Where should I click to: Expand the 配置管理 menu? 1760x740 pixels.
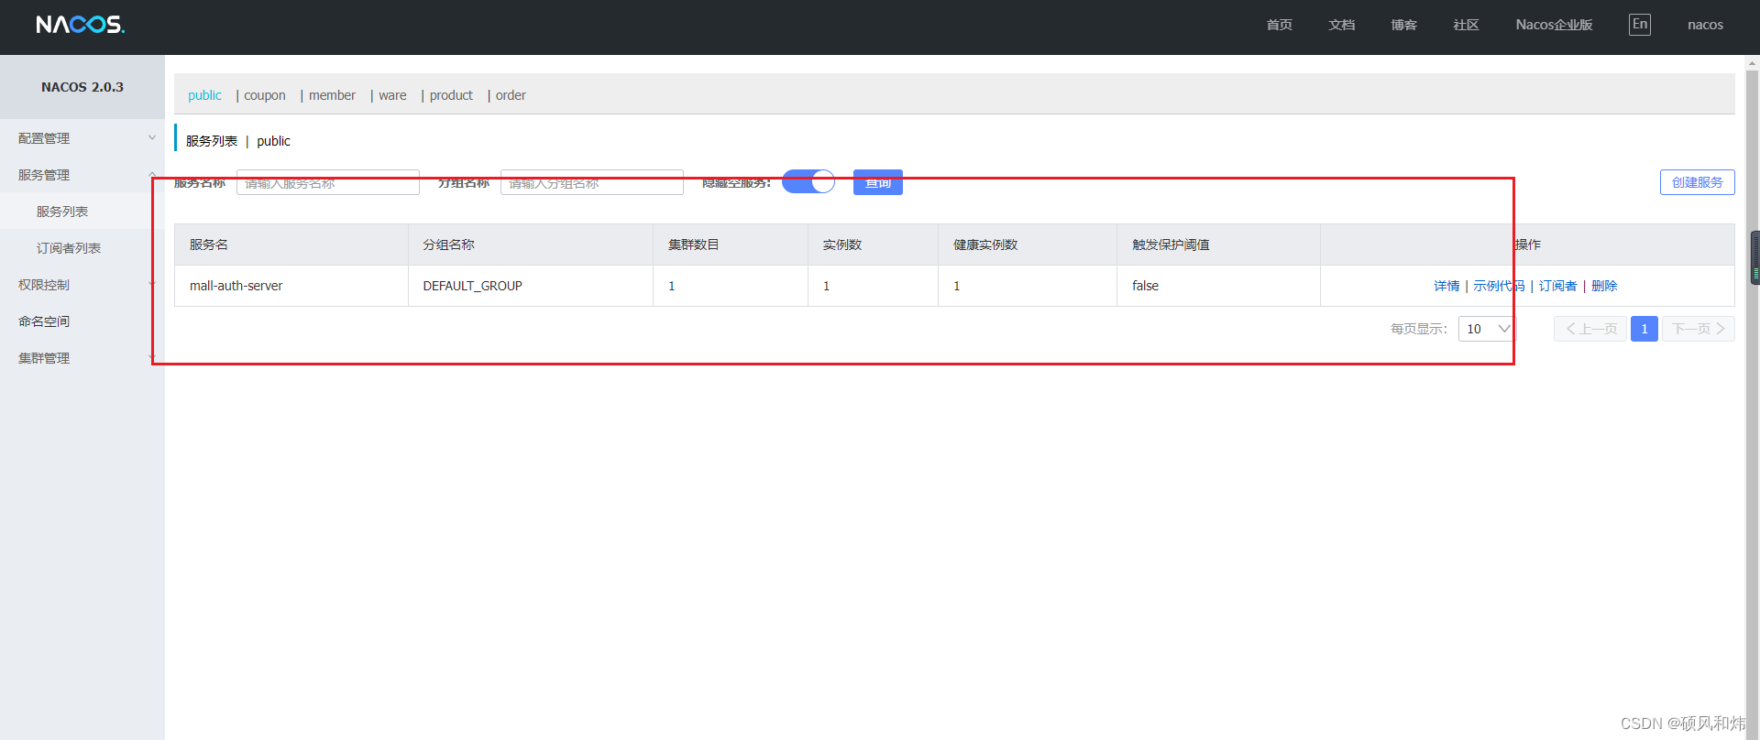point(82,138)
